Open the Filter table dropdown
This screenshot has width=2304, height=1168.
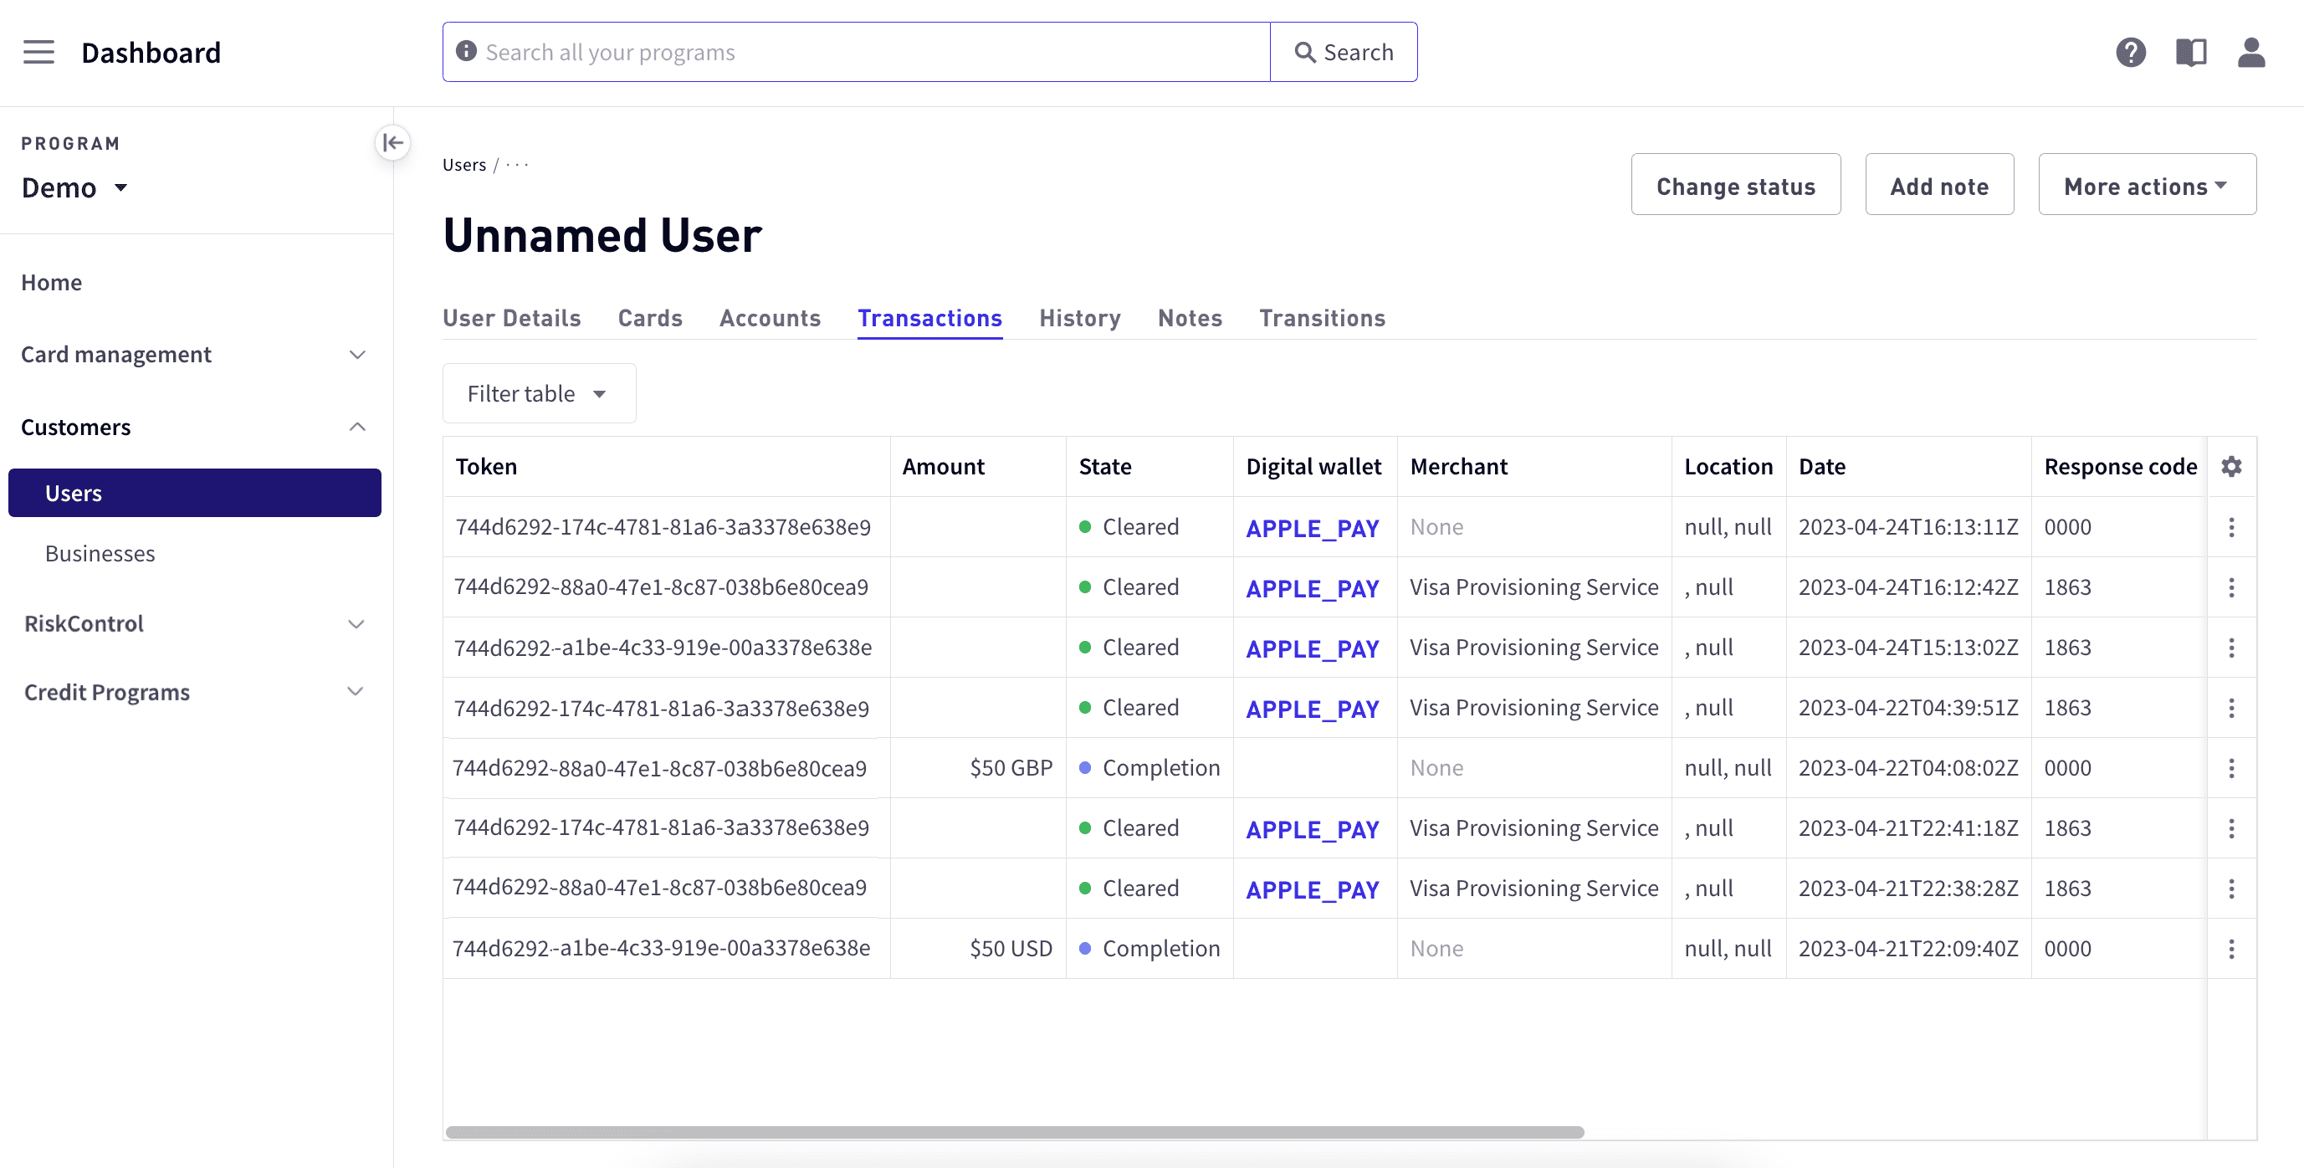point(539,393)
